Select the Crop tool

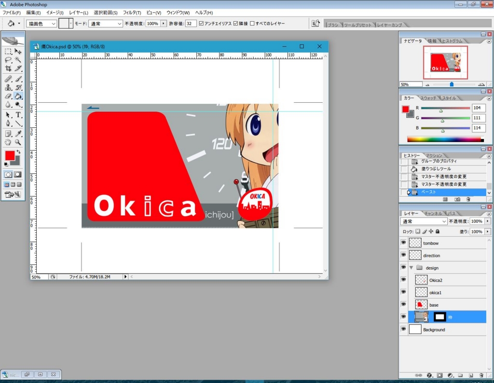(x=8, y=68)
